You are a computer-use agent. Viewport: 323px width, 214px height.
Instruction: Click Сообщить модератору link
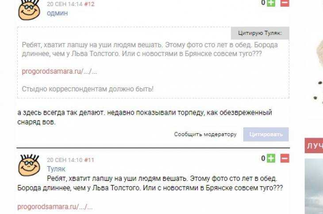pyautogui.click(x=205, y=134)
